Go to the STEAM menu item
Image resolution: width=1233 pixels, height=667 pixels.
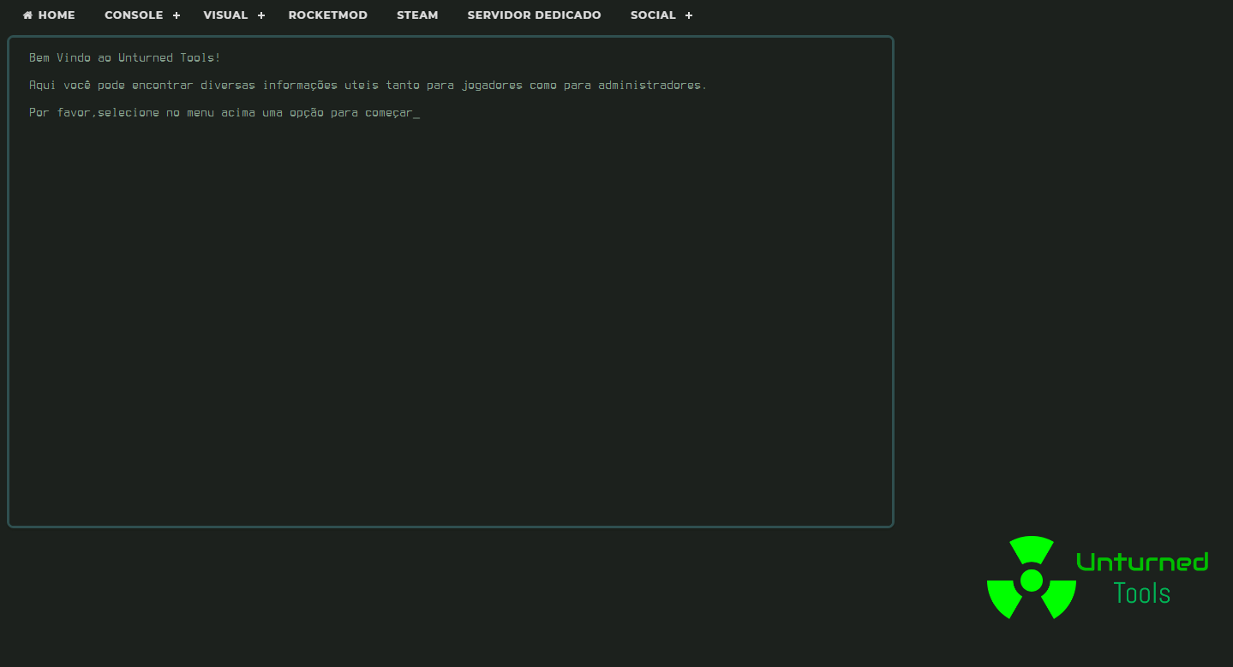click(417, 15)
